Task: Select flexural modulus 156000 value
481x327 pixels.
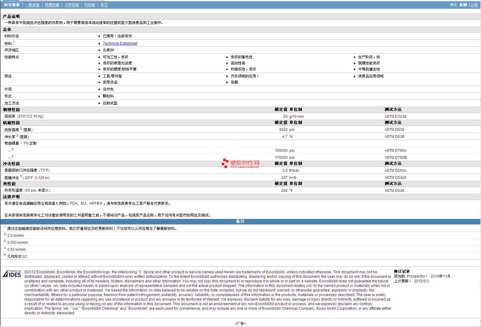Action: tap(281, 151)
